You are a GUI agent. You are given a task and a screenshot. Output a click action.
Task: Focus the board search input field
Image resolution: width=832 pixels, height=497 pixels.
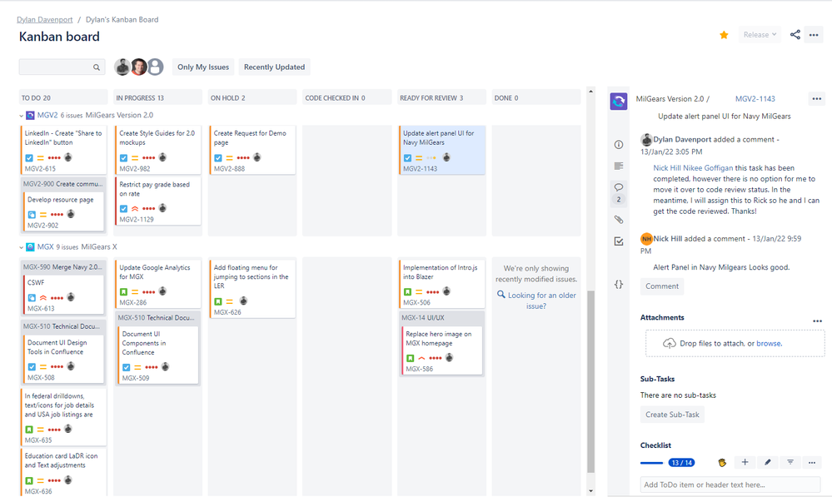pyautogui.click(x=62, y=67)
